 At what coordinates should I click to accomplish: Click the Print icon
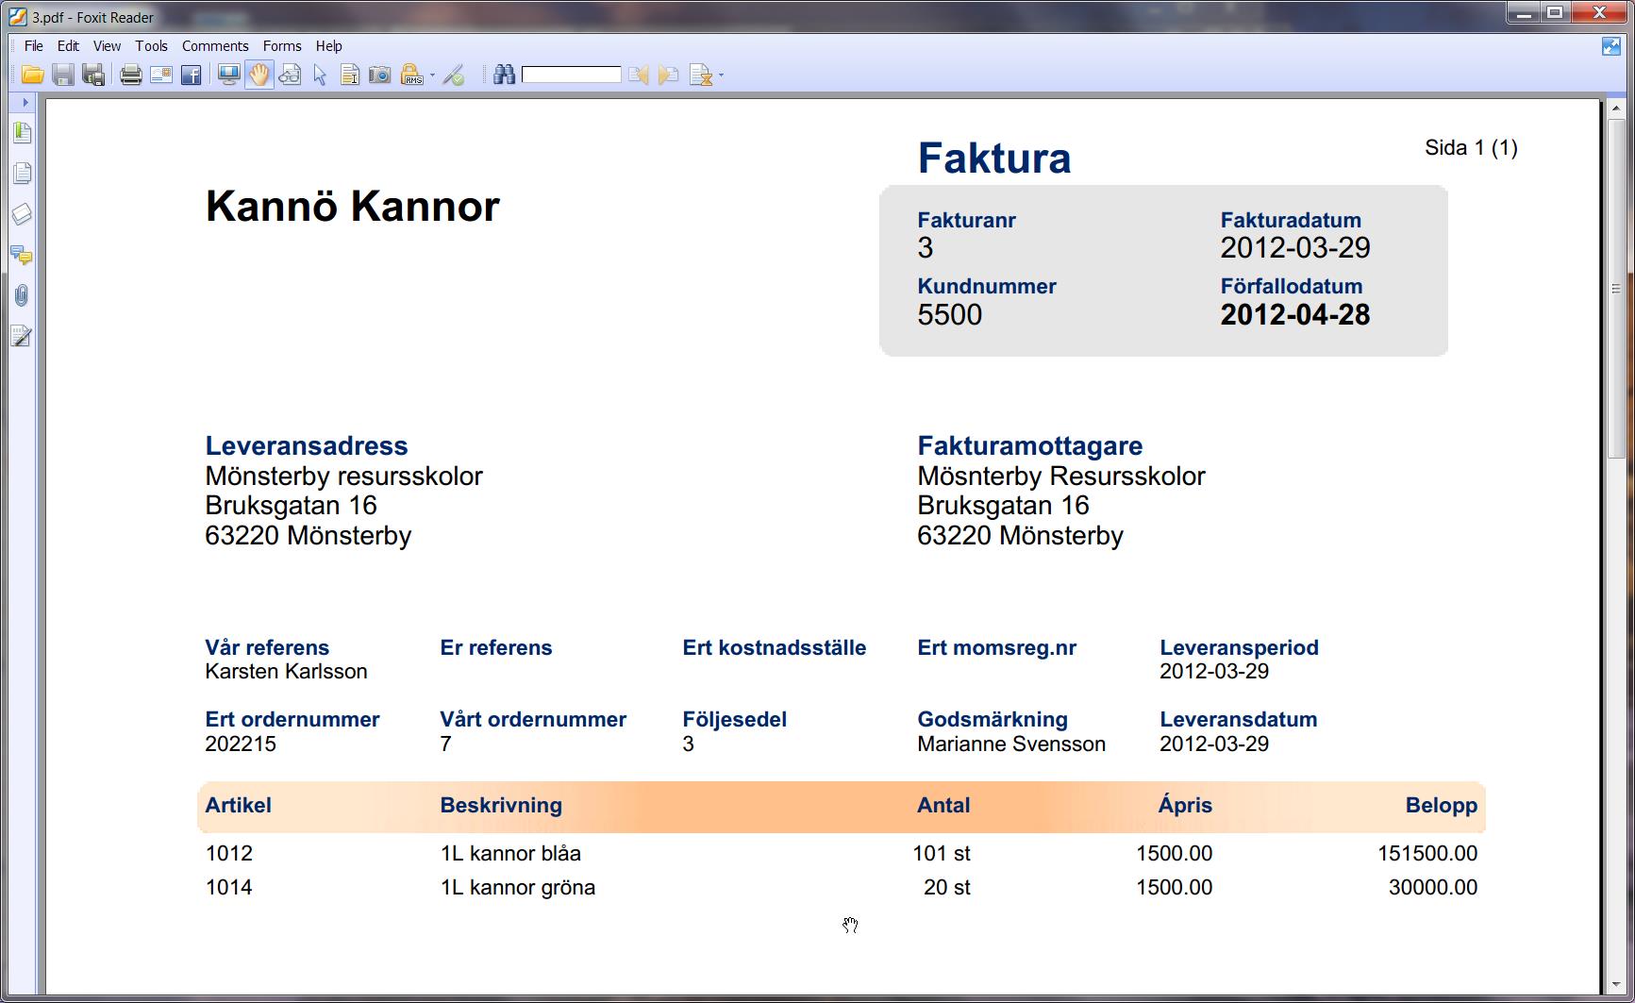131,75
